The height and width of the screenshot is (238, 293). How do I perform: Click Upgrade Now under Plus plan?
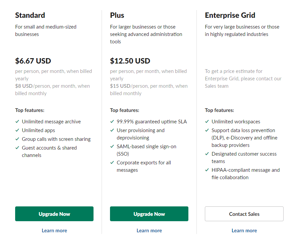(149, 214)
